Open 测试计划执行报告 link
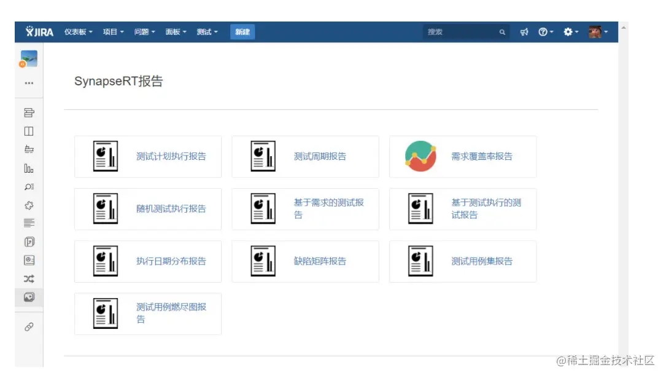This screenshot has height=378, width=666. point(171,157)
